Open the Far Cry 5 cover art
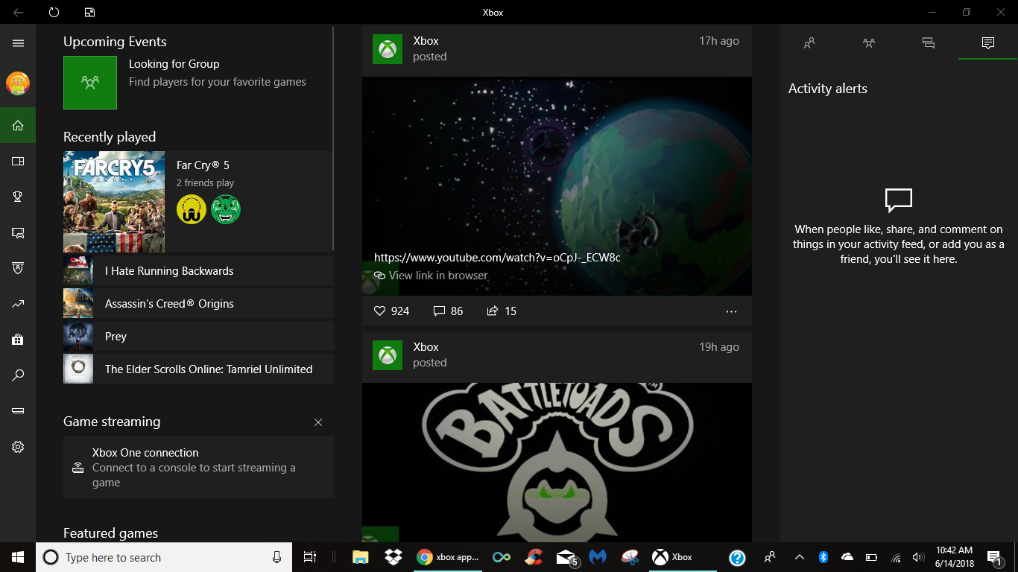This screenshot has height=572, width=1018. coord(114,202)
